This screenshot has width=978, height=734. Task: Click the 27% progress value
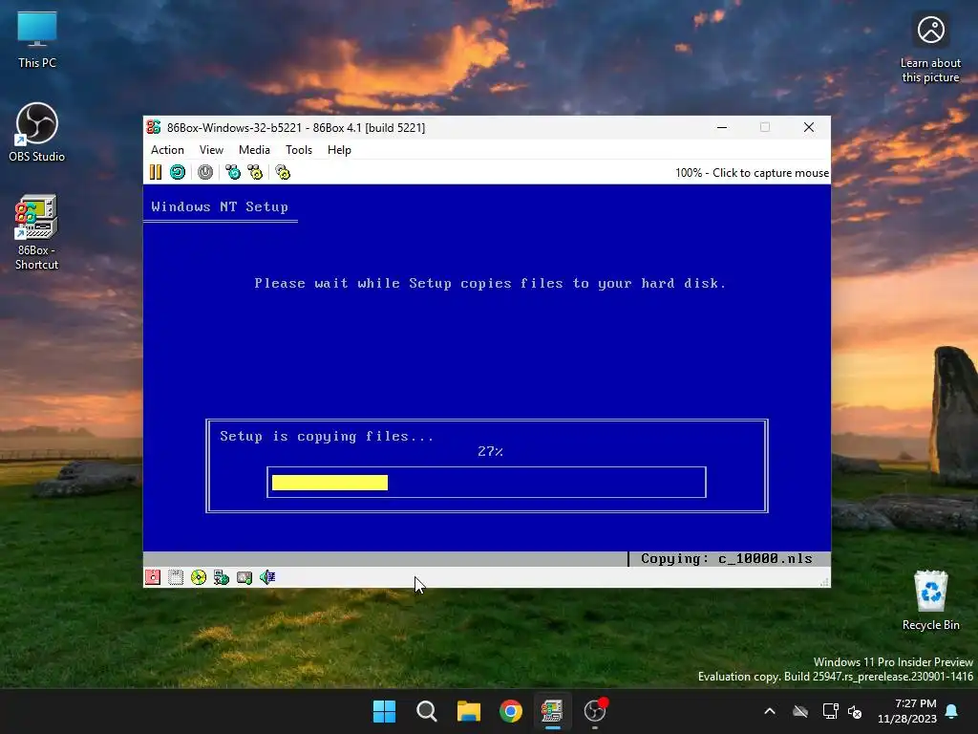tap(490, 451)
